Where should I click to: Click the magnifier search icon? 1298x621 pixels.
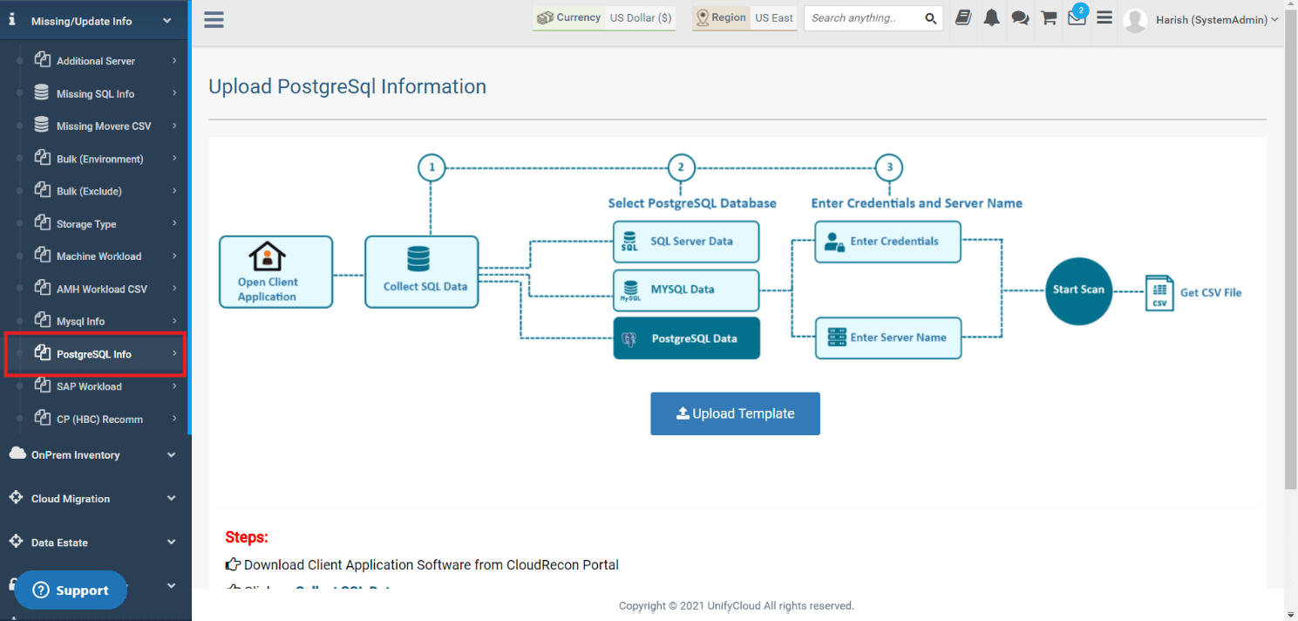931,18
